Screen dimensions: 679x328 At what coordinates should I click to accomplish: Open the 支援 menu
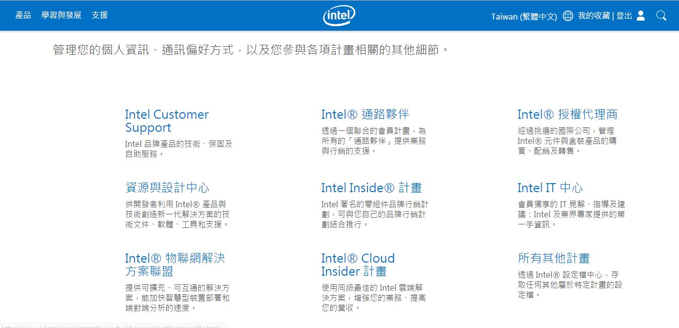pyautogui.click(x=99, y=15)
